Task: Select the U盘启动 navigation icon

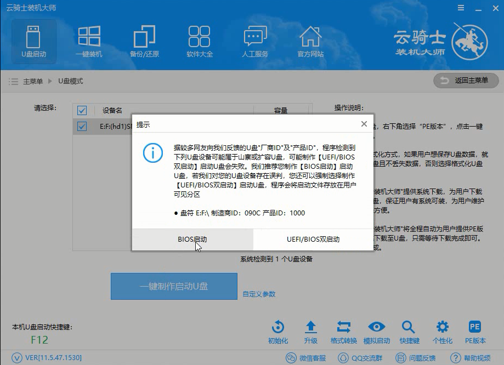Action: [x=34, y=41]
